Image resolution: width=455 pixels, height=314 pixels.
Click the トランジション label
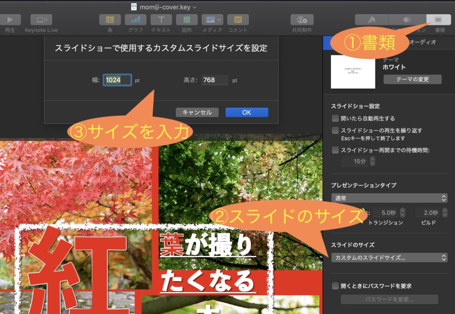pyautogui.click(x=385, y=223)
